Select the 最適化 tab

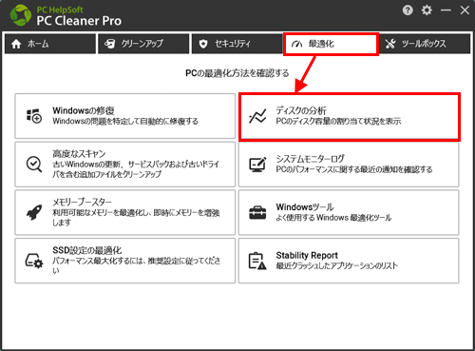tap(331, 44)
